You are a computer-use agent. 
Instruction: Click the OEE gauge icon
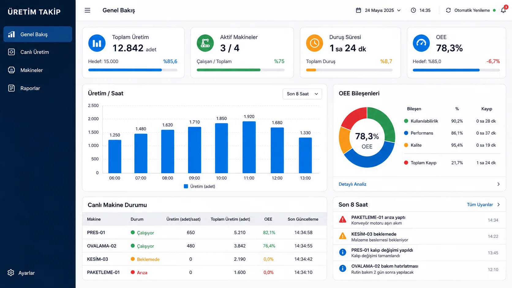(x=421, y=43)
